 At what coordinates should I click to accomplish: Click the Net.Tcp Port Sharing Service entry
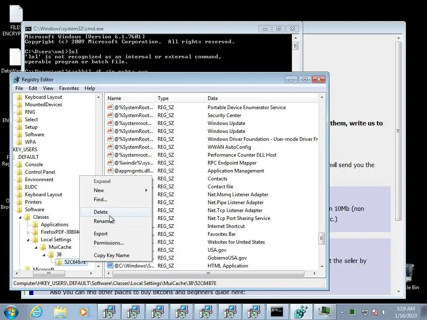(x=239, y=218)
